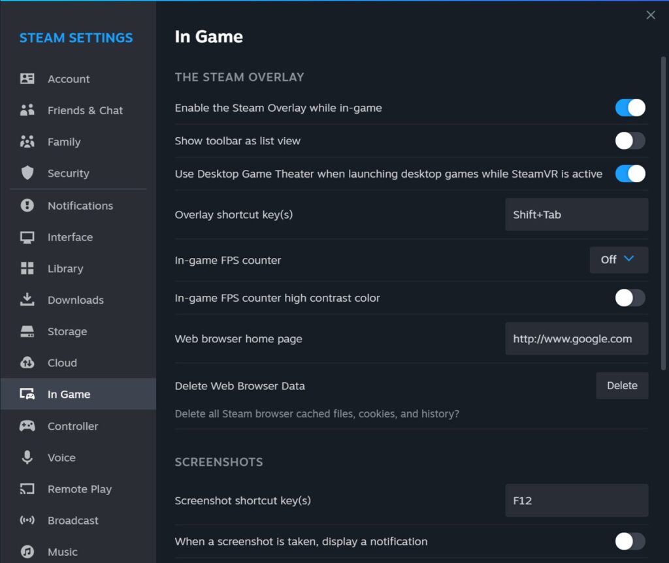Enable FPS counter high contrast color
Image resolution: width=669 pixels, height=563 pixels.
tap(630, 298)
